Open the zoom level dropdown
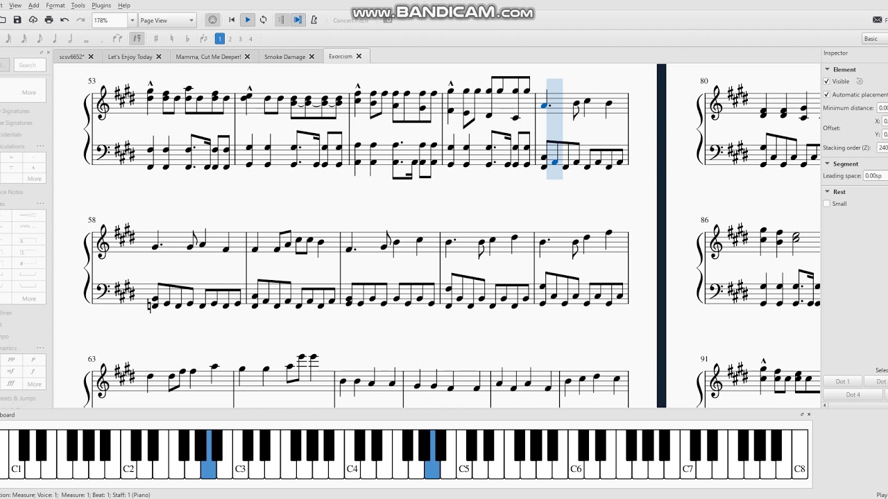 tap(133, 21)
